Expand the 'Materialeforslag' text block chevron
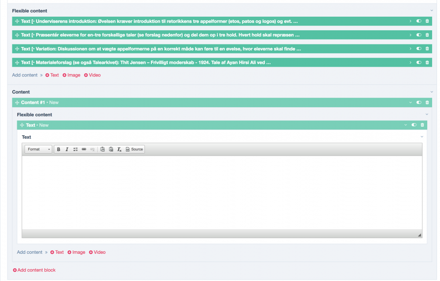 [x=411, y=62]
